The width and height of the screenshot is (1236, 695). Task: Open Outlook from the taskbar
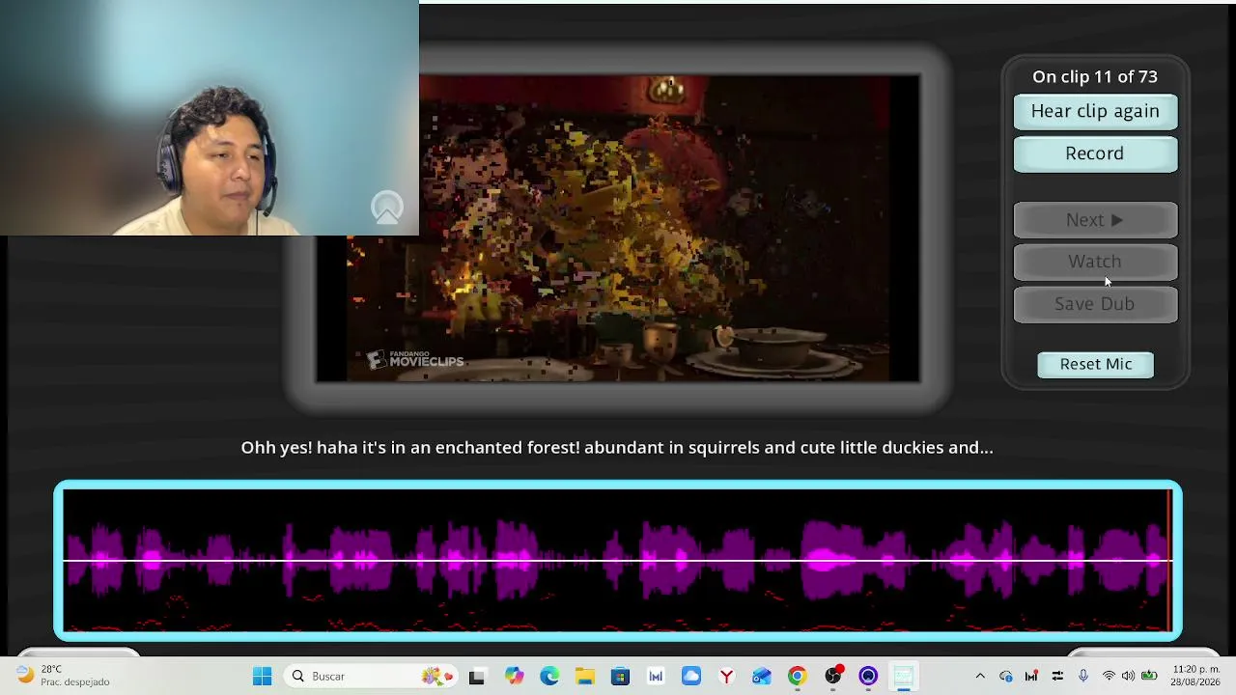pos(762,677)
